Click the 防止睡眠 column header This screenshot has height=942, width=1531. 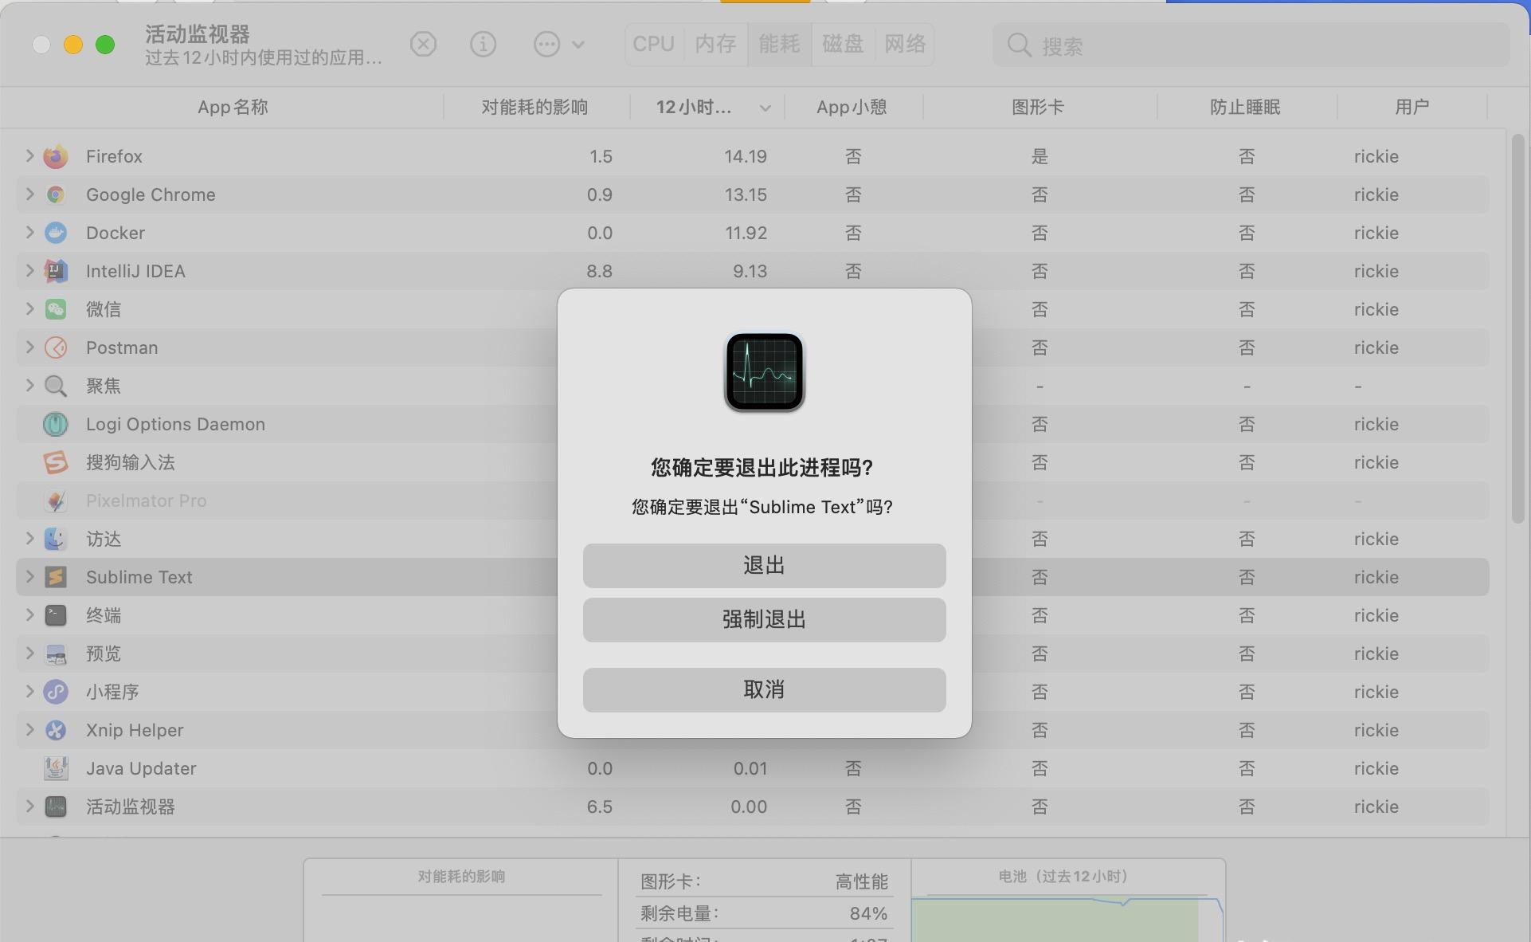1245,107
